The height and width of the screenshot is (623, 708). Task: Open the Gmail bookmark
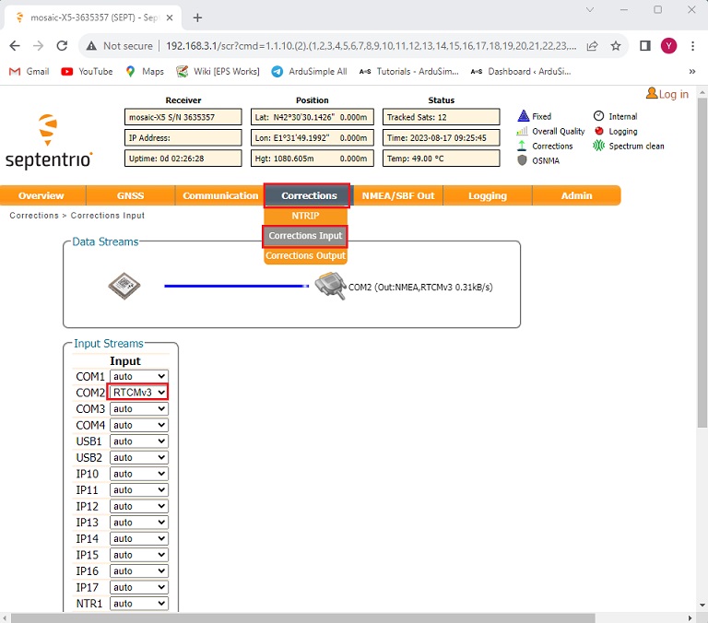click(29, 71)
